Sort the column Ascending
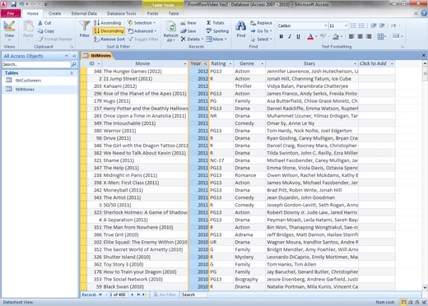428x306 pixels. click(107, 23)
